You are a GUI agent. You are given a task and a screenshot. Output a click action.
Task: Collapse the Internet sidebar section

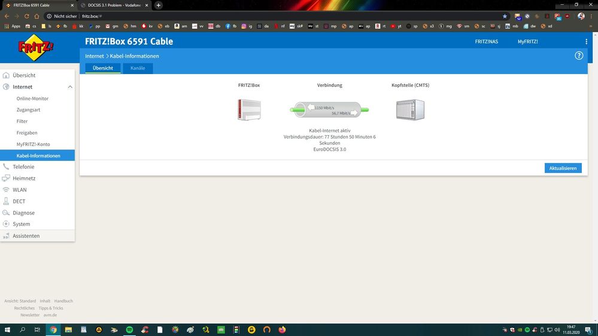[70, 87]
